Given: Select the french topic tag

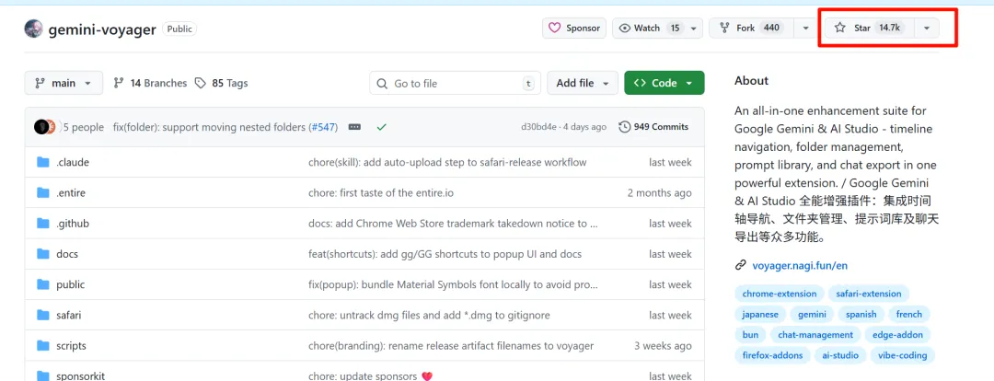Looking at the screenshot, I should pos(909,314).
